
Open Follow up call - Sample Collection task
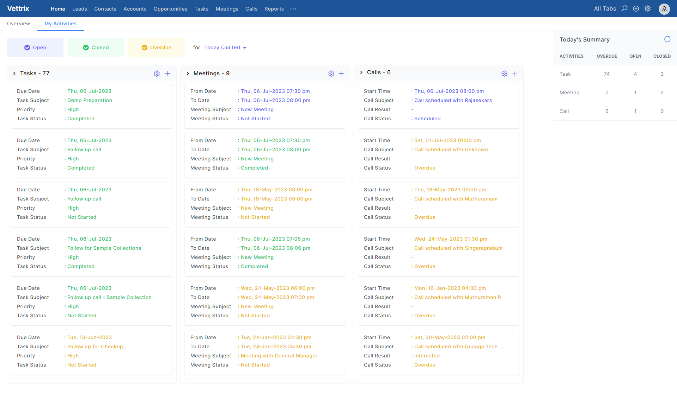(x=109, y=297)
